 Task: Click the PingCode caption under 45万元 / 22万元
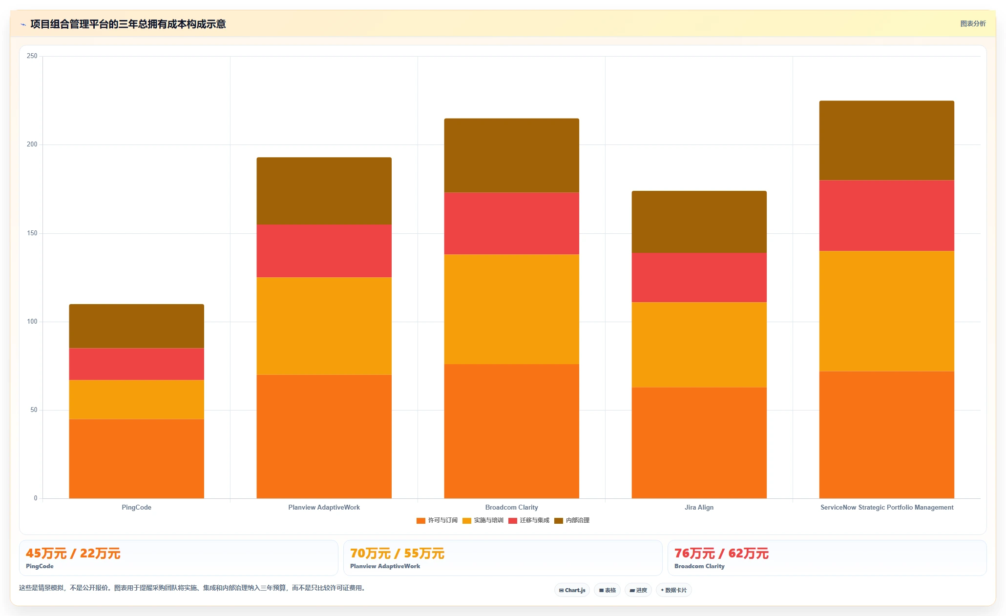point(40,566)
